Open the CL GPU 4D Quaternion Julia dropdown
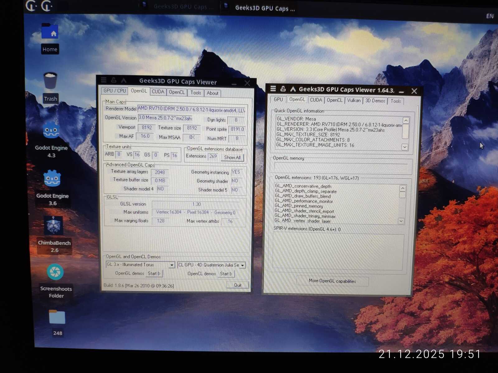498x373 pixels. [x=211, y=265]
